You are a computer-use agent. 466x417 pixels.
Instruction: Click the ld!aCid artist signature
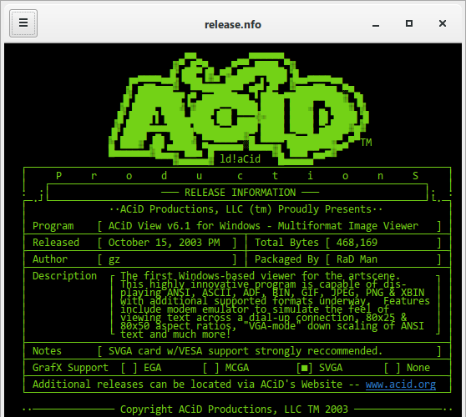tap(241, 158)
